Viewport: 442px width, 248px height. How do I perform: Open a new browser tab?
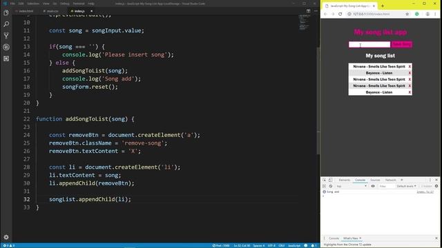tap(383, 6)
